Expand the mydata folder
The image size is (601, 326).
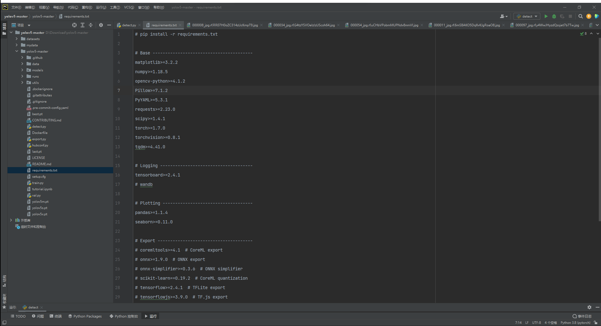click(x=17, y=45)
